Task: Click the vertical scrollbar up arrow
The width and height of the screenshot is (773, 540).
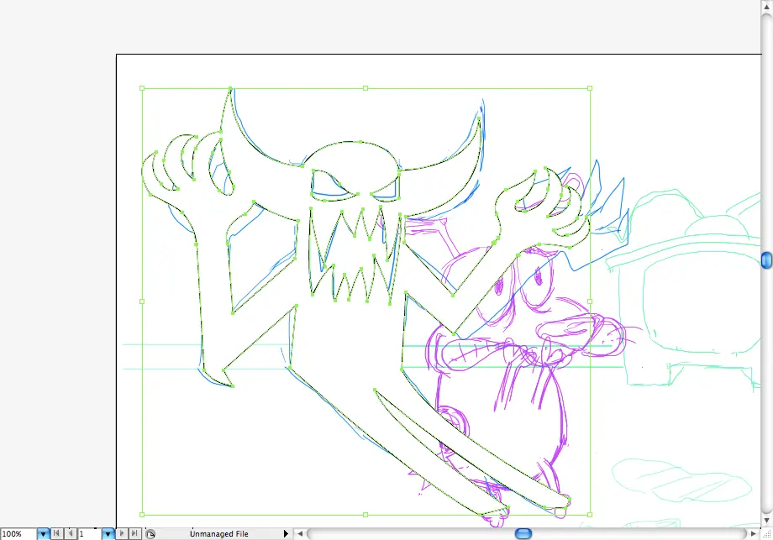Action: [x=766, y=6]
